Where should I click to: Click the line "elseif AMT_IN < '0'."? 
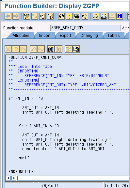[x=40, y=126]
